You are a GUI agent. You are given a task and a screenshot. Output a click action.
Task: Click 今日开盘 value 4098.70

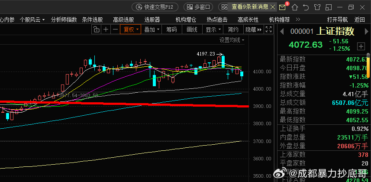pyautogui.click(x=357, y=68)
